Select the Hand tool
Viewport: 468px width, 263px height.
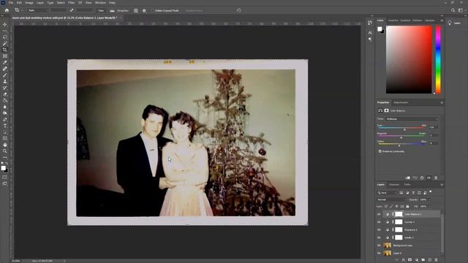tap(5, 145)
